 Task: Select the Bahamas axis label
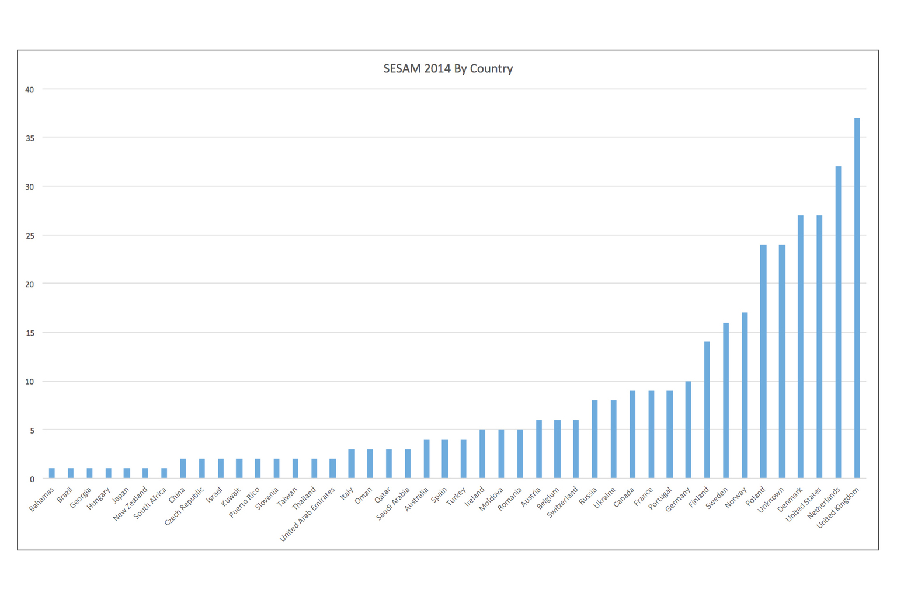point(42,499)
